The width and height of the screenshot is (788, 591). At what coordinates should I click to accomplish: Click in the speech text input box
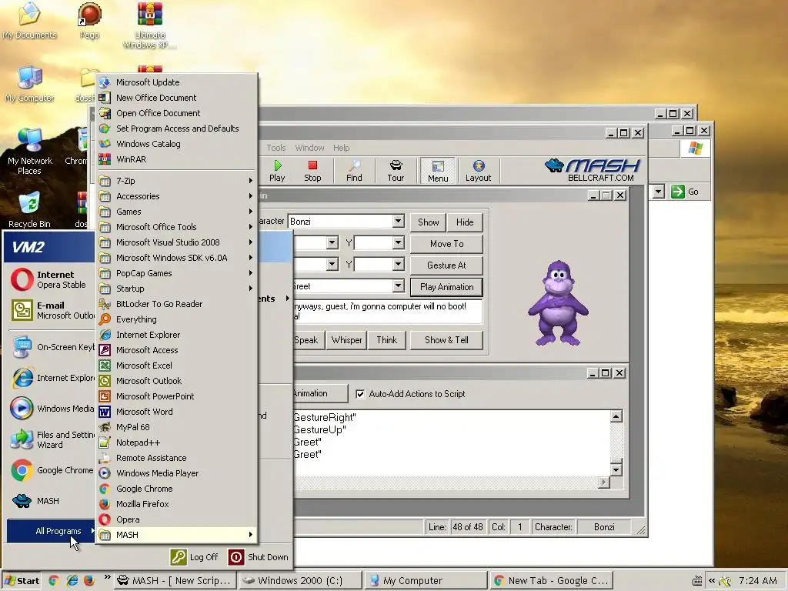coord(388,312)
